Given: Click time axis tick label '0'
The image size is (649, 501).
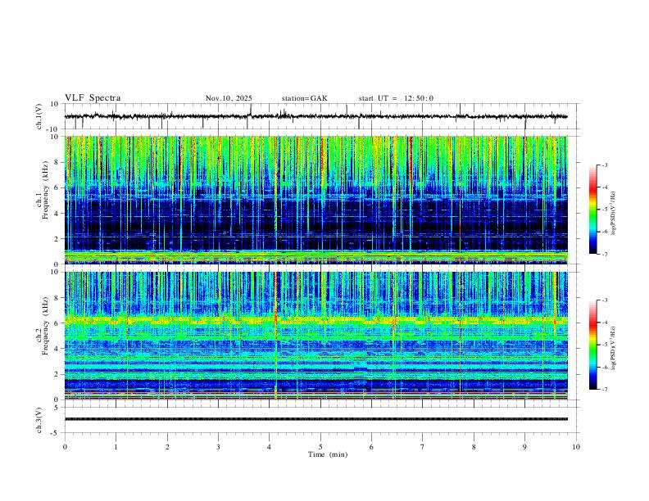Looking at the screenshot, I should [x=65, y=447].
